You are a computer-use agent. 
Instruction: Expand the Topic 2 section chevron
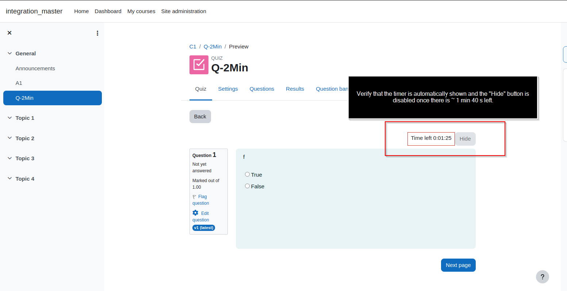9,138
